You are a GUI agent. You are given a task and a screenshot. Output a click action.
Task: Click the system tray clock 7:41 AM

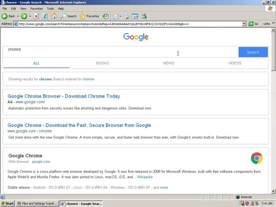click(x=267, y=203)
